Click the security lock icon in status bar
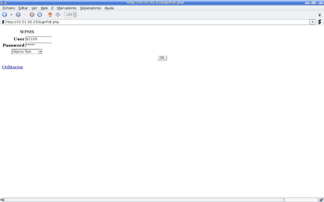The image size is (324, 202). tap(321, 199)
